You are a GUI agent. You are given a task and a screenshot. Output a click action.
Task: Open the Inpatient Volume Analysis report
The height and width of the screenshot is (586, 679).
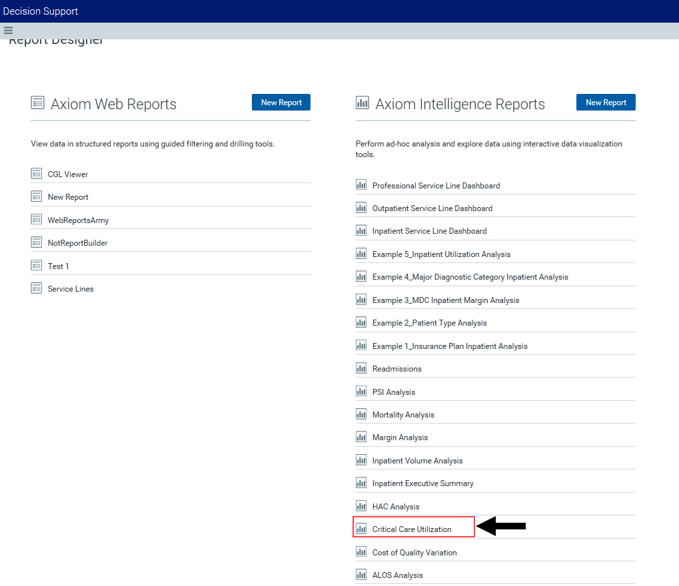point(417,461)
